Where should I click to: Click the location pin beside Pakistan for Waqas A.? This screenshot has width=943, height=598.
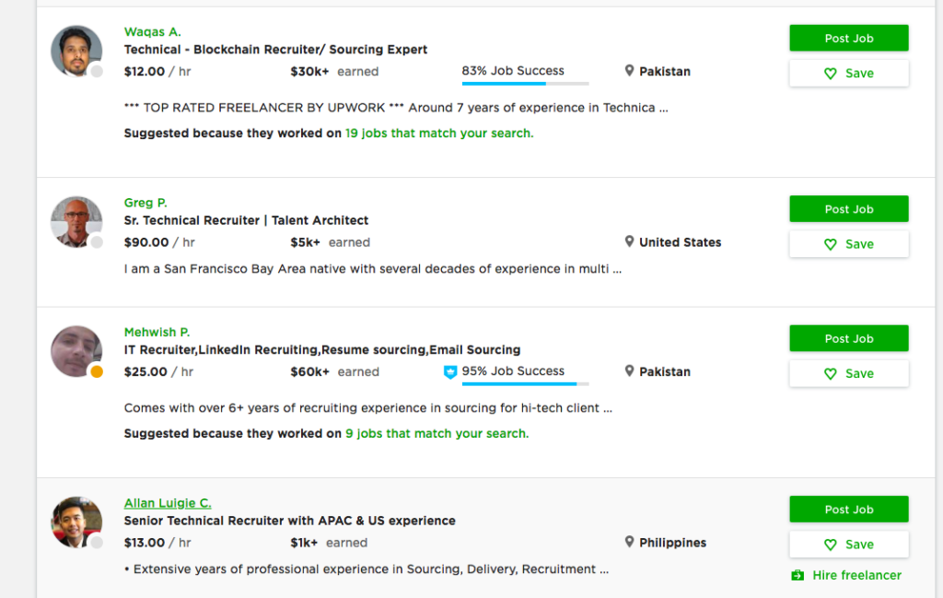(x=630, y=71)
